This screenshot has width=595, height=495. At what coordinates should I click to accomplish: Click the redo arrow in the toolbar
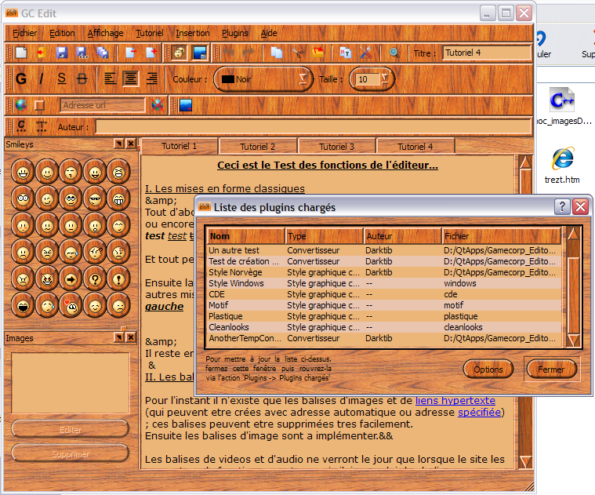(249, 53)
